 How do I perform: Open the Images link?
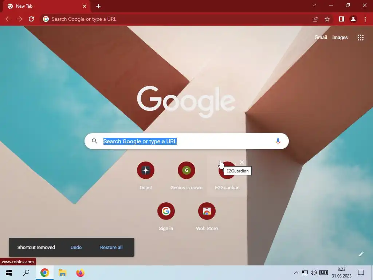pos(340,38)
